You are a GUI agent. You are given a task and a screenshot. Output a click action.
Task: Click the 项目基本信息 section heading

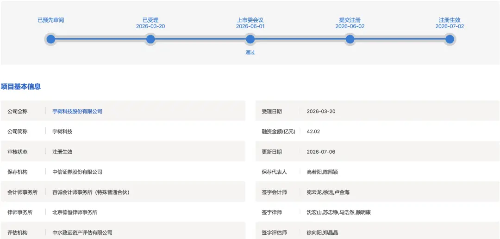pyautogui.click(x=21, y=86)
